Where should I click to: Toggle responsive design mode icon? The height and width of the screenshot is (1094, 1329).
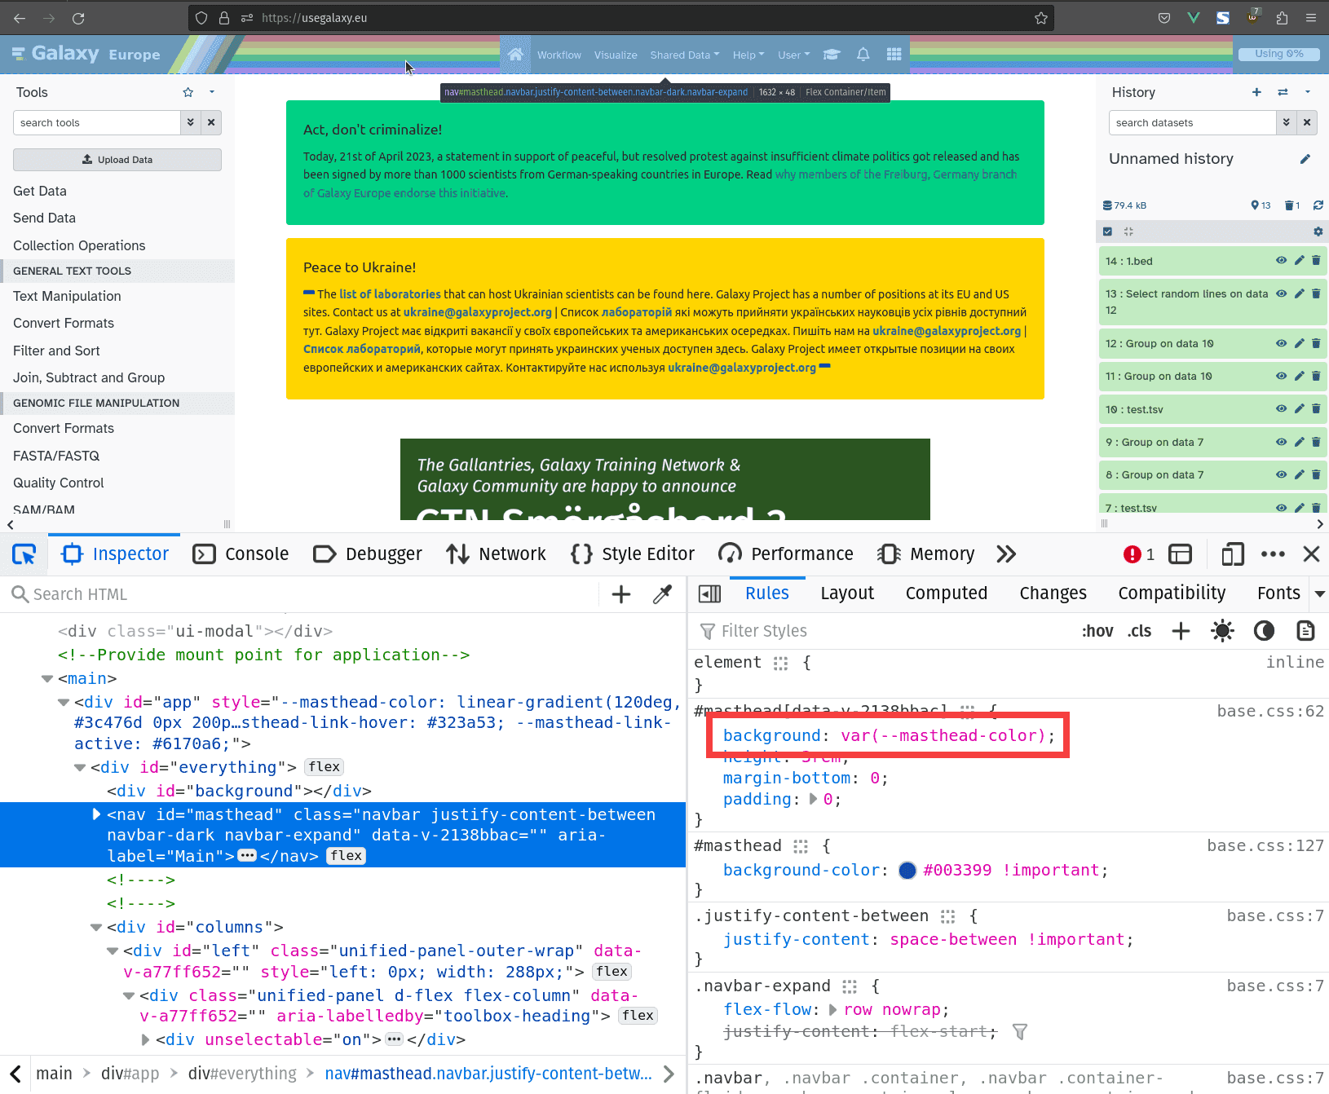click(1232, 554)
